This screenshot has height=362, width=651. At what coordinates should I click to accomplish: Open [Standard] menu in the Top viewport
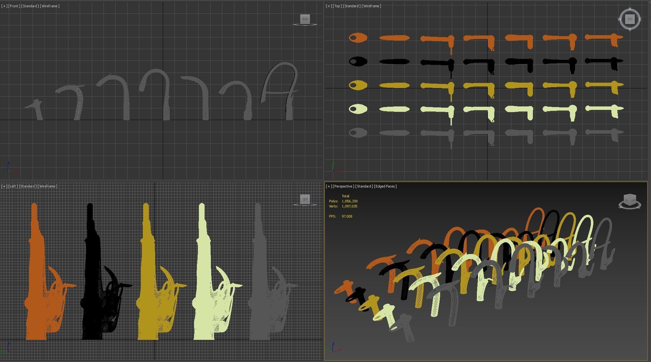click(x=351, y=6)
